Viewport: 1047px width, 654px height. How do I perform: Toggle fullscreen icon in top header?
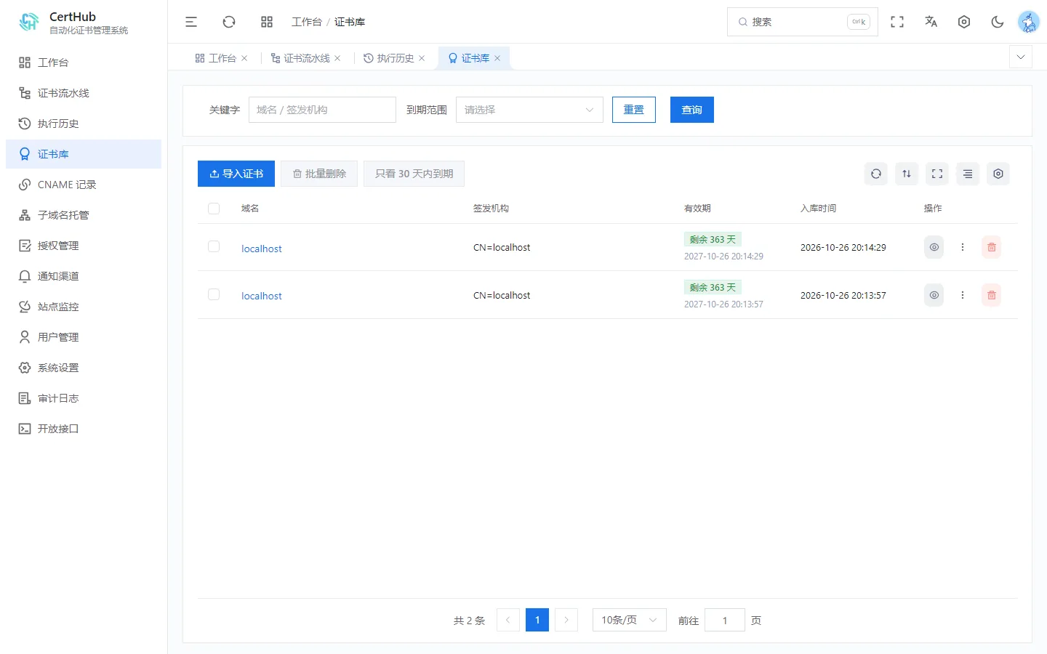pyautogui.click(x=897, y=22)
